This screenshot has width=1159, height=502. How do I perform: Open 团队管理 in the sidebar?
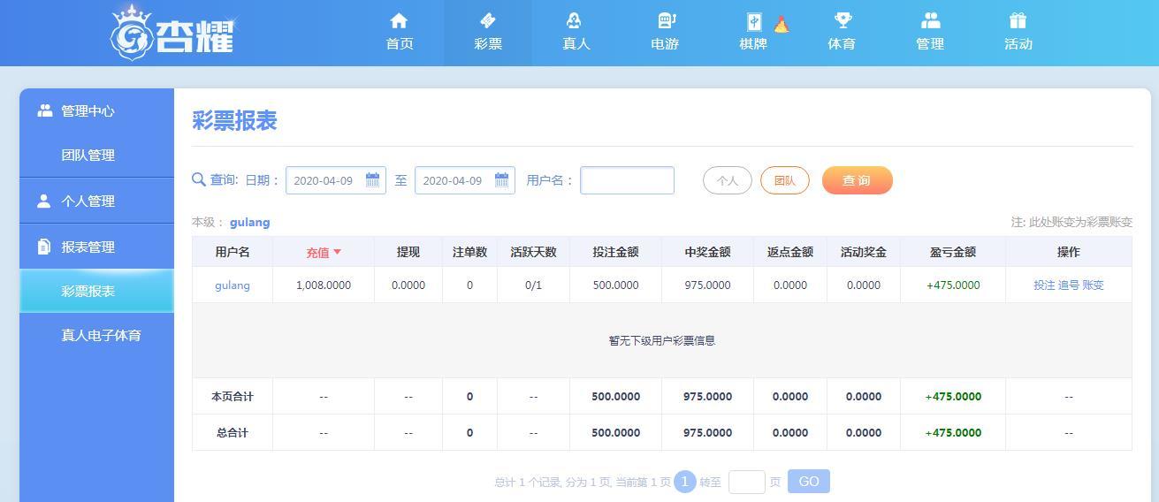(96, 155)
